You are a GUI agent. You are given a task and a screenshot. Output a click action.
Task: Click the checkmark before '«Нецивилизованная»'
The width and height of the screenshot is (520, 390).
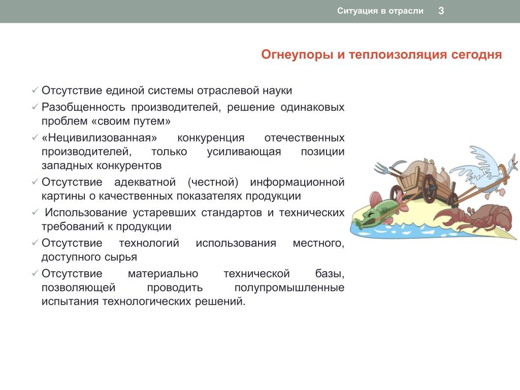coord(35,137)
